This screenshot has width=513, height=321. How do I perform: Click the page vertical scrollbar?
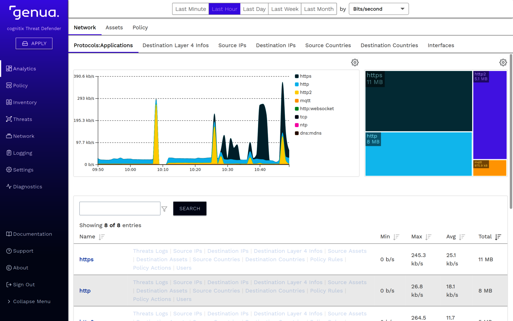(x=511, y=132)
